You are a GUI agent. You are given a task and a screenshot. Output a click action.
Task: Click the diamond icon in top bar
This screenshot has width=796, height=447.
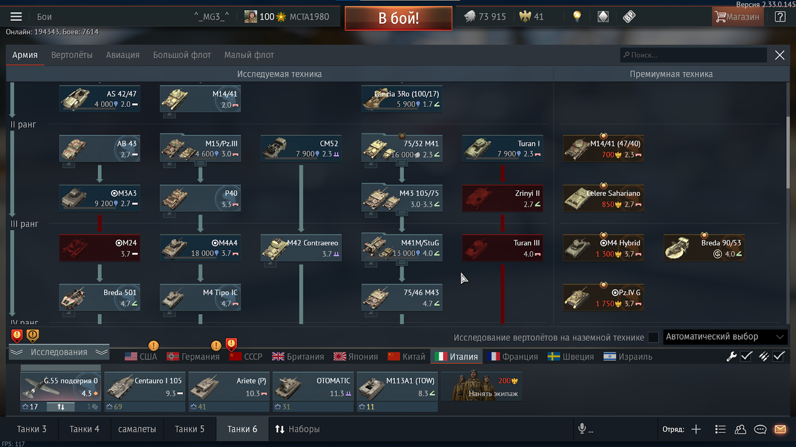(x=603, y=16)
